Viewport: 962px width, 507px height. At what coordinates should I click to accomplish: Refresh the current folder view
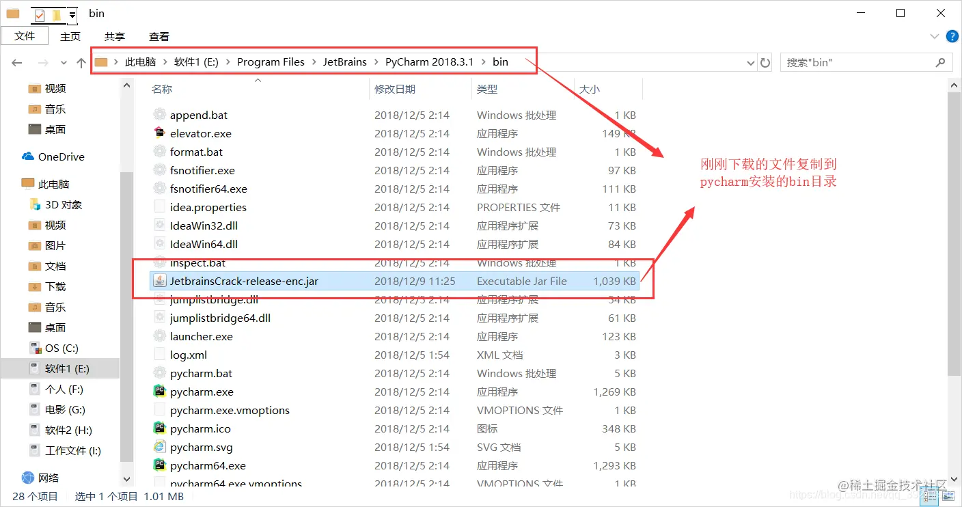click(765, 63)
